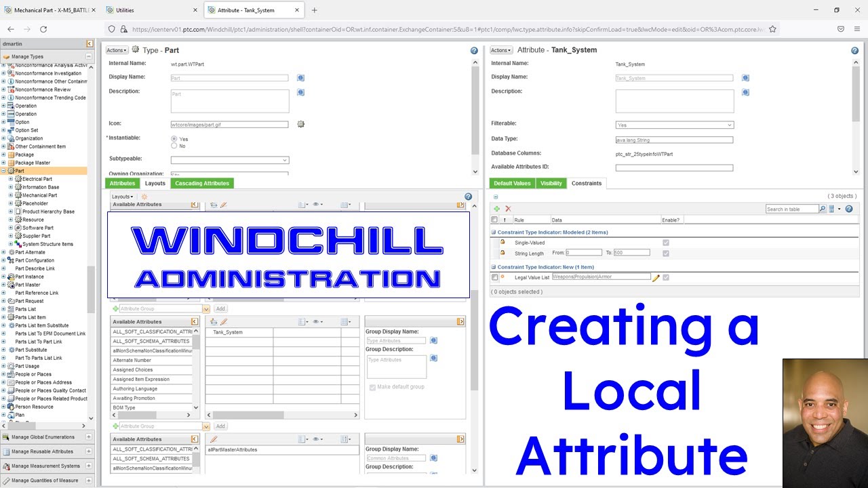This screenshot has width=868, height=488.
Task: Click the pencil edit icon beside Legal Value List
Action: 656,278
